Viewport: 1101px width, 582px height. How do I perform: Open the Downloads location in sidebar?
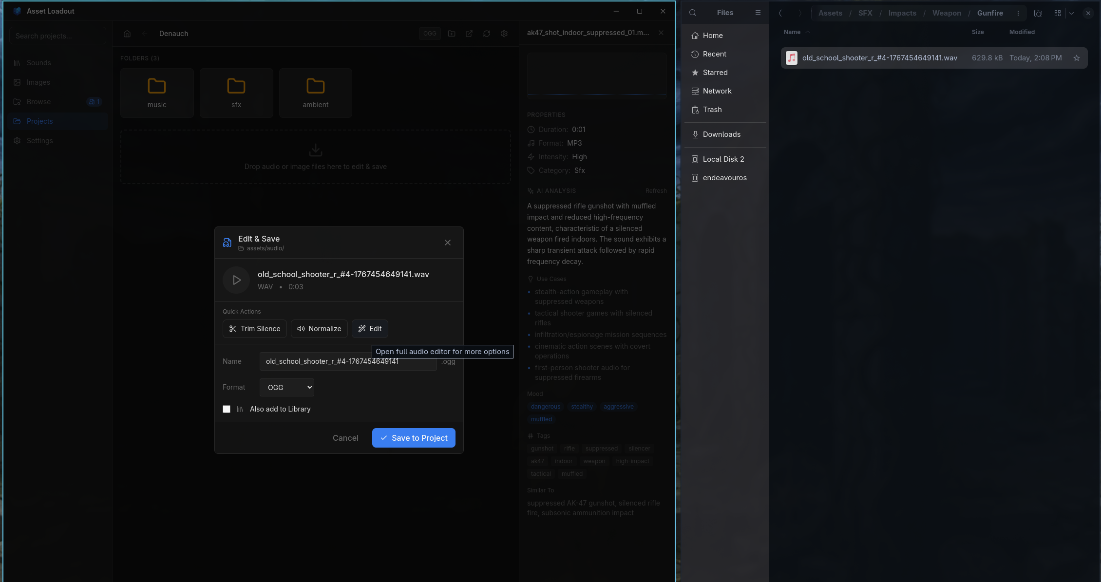pos(721,134)
